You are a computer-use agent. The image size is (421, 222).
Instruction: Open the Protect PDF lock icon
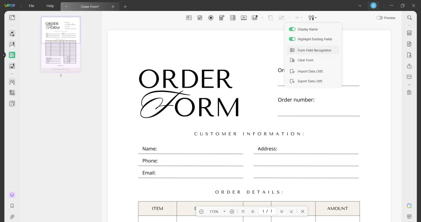[409, 55]
